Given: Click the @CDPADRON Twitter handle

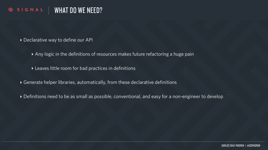Looking at the screenshot, I should (253, 146).
